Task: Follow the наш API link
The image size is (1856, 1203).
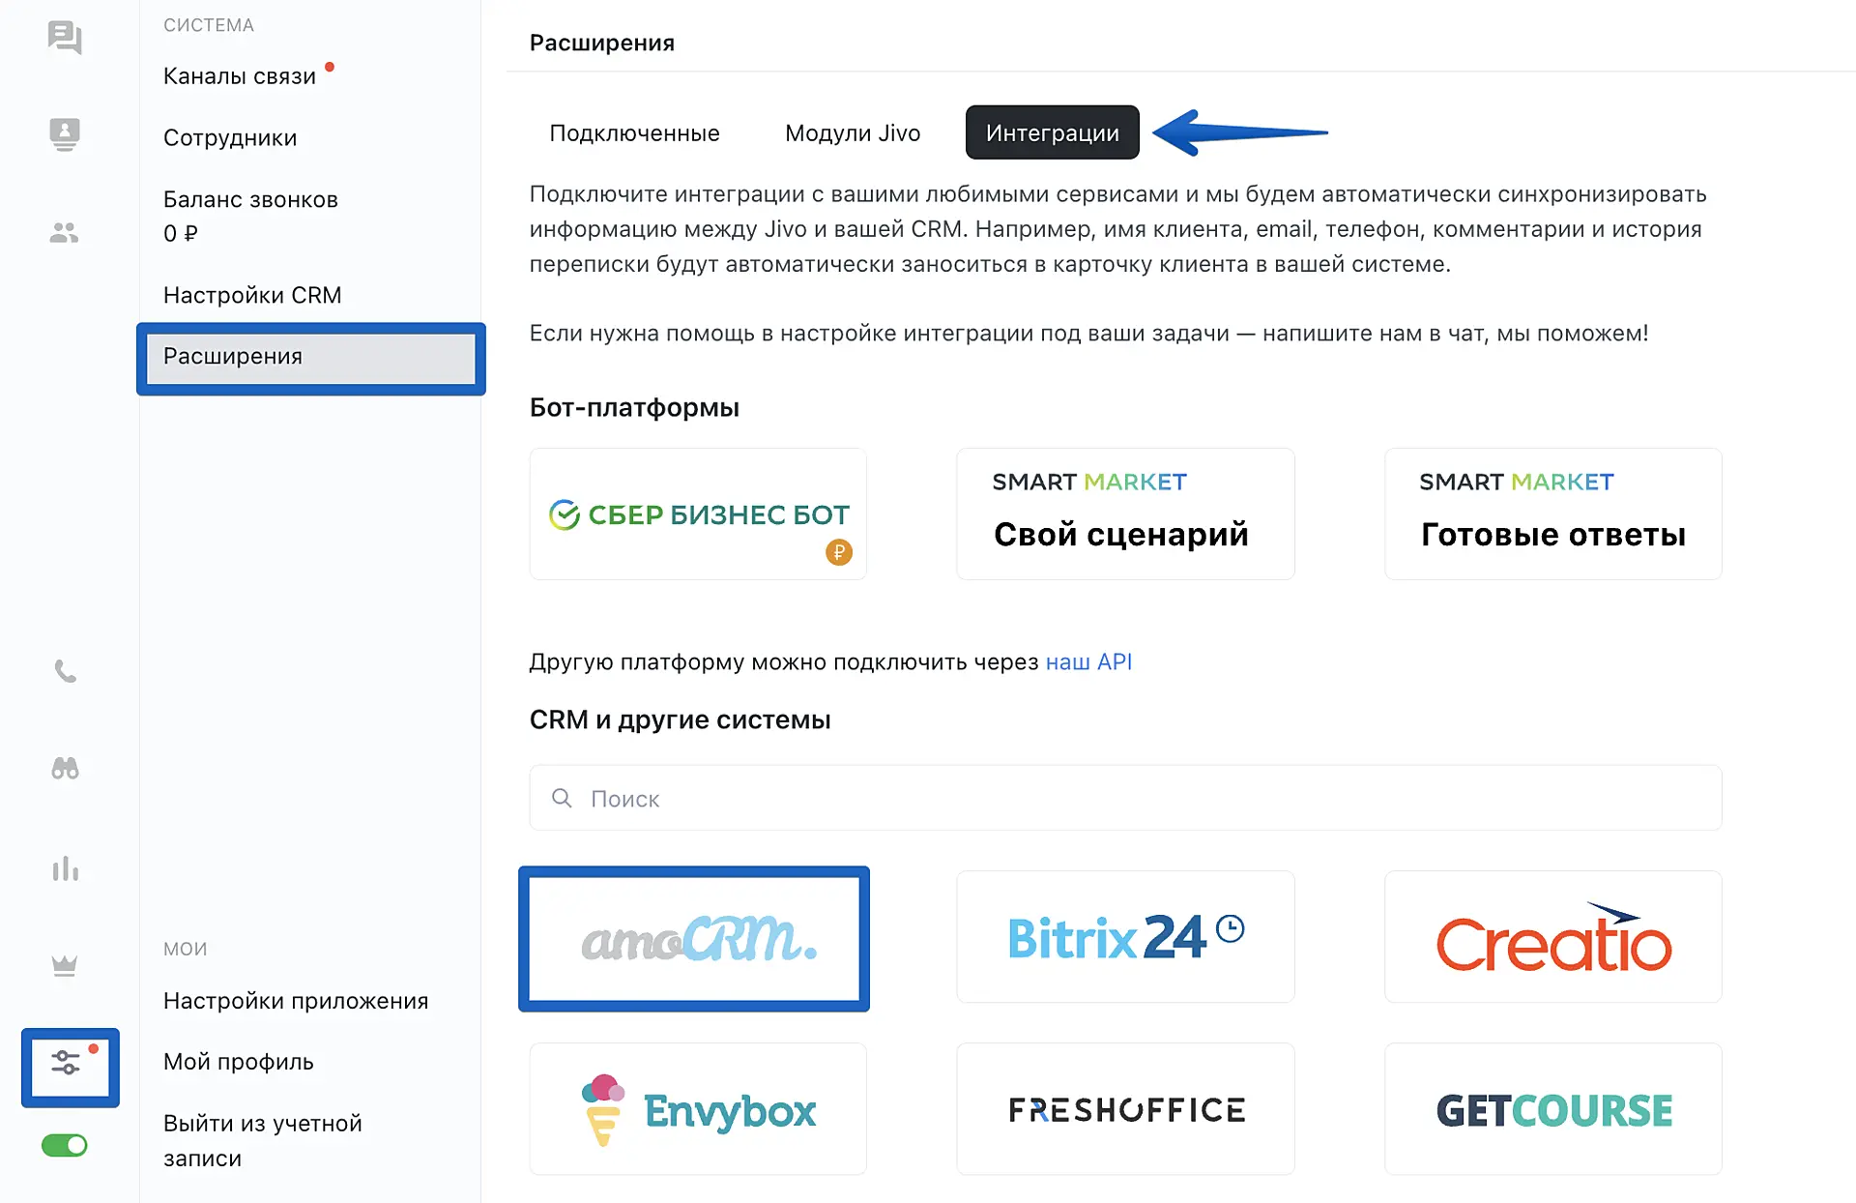Action: [1088, 662]
